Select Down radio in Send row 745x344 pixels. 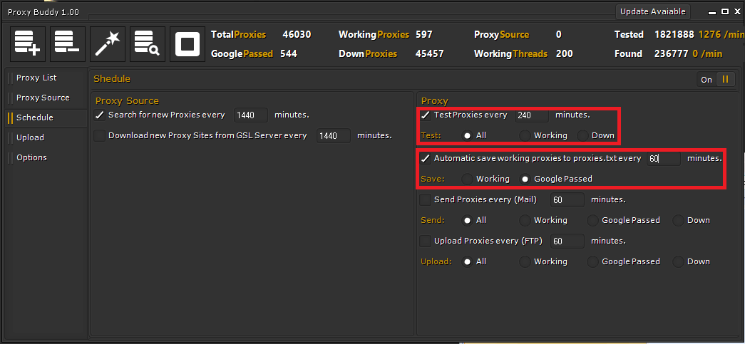point(679,221)
